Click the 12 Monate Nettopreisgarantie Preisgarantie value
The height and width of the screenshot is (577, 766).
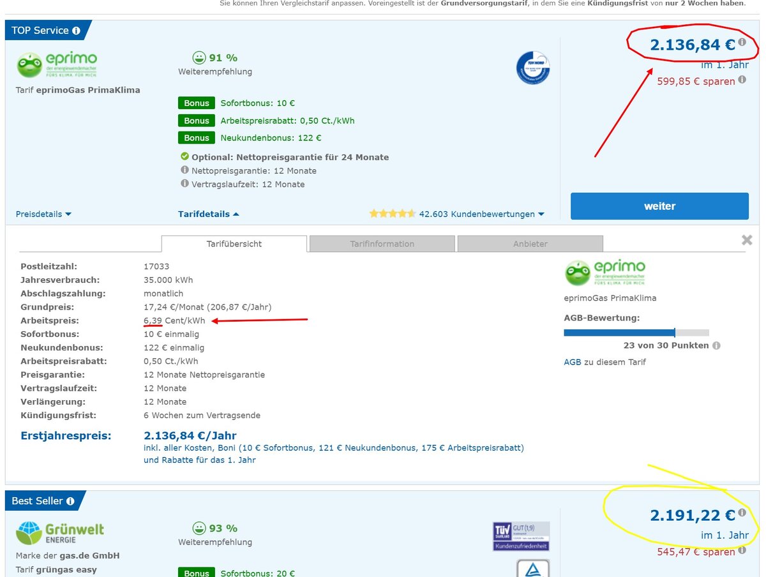coord(204,375)
